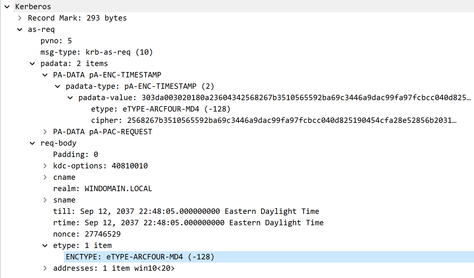Expand the kdc-options field

point(45,166)
